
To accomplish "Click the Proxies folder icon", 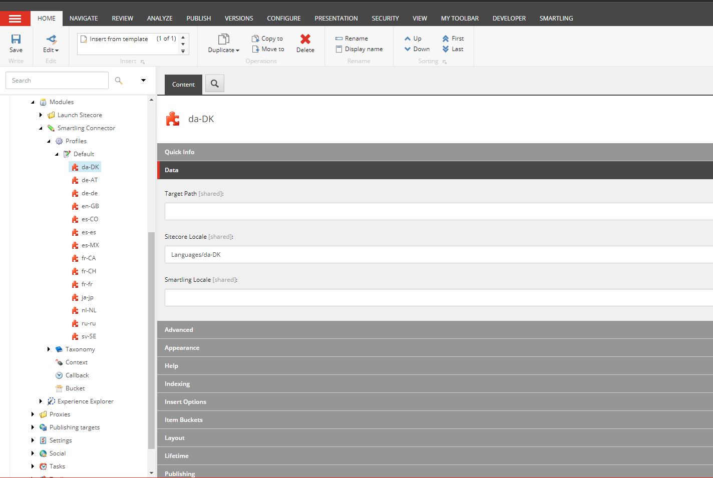I will 43,414.
